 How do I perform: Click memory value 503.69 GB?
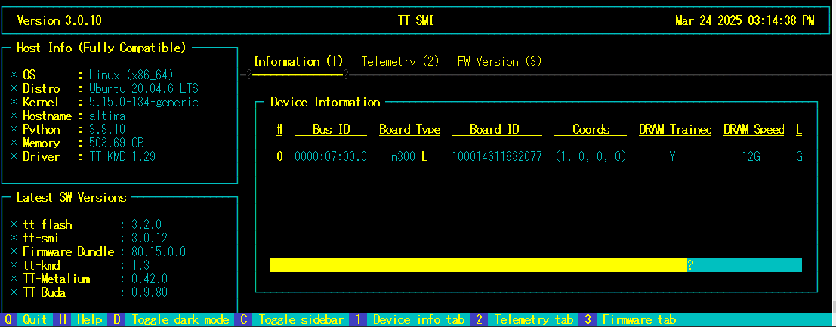click(x=116, y=143)
